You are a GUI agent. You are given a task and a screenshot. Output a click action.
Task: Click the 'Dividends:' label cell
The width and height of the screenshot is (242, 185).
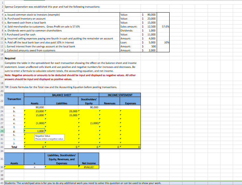point(130,30)
